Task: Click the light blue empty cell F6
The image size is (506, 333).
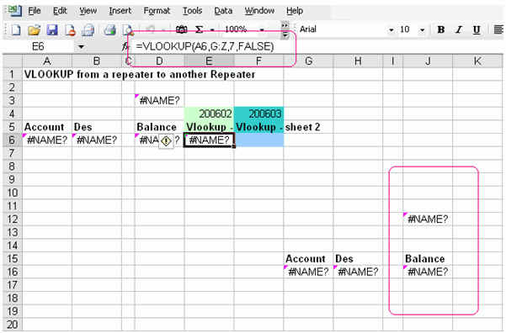Action: tap(259, 140)
